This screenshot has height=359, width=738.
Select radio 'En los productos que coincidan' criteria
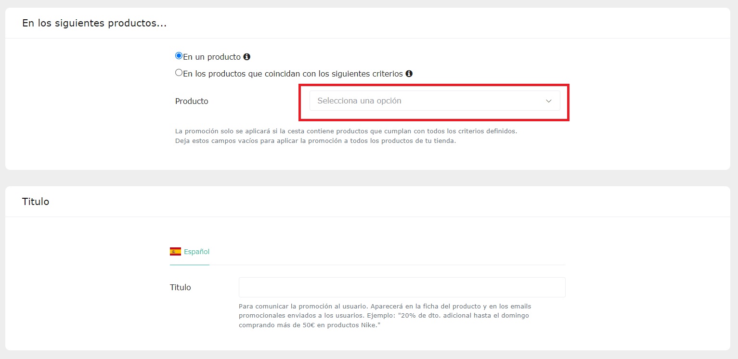point(179,73)
